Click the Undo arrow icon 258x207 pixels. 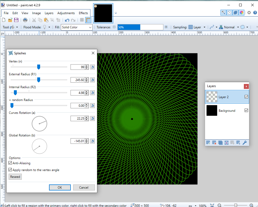pos(67,20)
